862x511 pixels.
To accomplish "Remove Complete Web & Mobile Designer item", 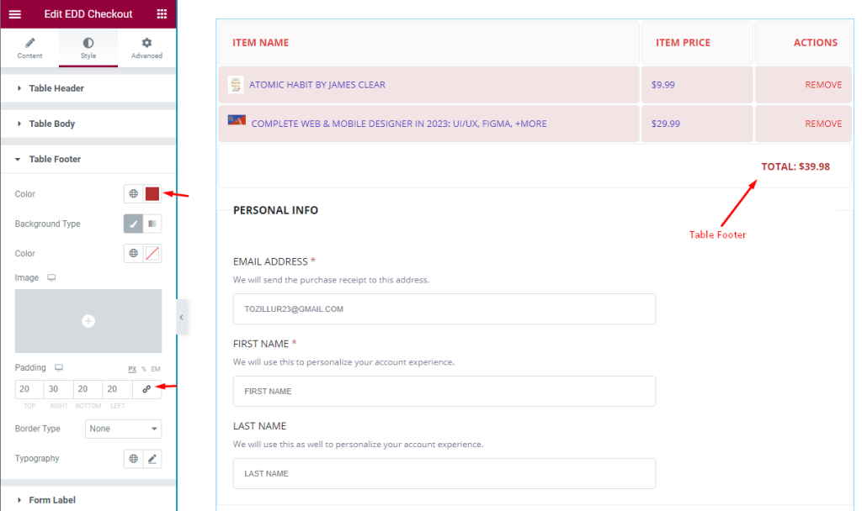I will [823, 124].
